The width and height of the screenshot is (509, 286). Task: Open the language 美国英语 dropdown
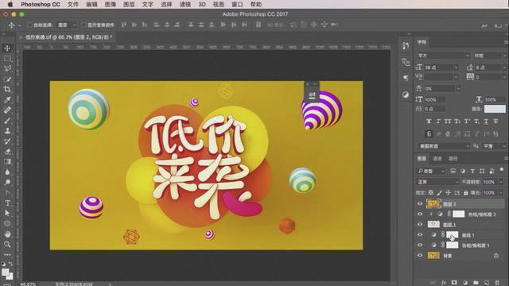(444, 146)
